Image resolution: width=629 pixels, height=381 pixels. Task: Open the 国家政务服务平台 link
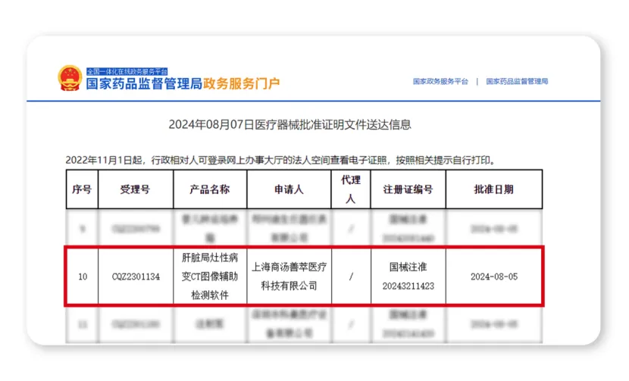click(440, 81)
